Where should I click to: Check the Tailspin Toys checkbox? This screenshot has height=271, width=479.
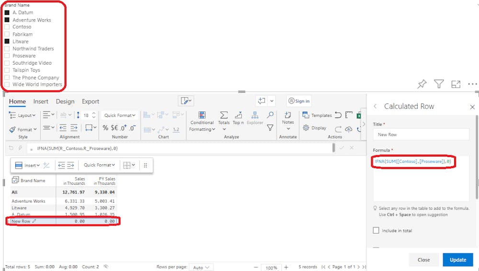7,70
